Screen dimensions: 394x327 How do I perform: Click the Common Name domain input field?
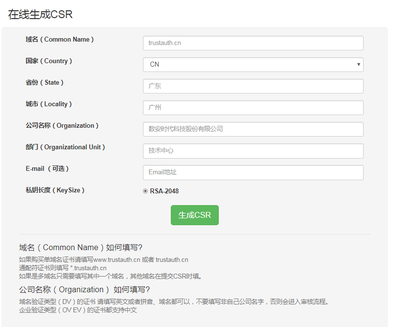point(253,43)
